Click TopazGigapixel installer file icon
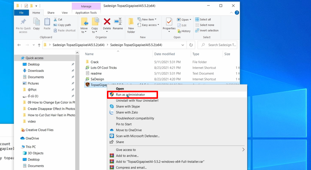This screenshot has width=311, height=170. tap(87, 85)
